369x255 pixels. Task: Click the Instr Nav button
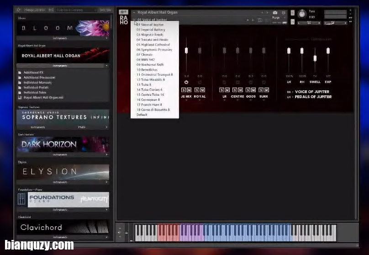pyautogui.click(x=105, y=10)
